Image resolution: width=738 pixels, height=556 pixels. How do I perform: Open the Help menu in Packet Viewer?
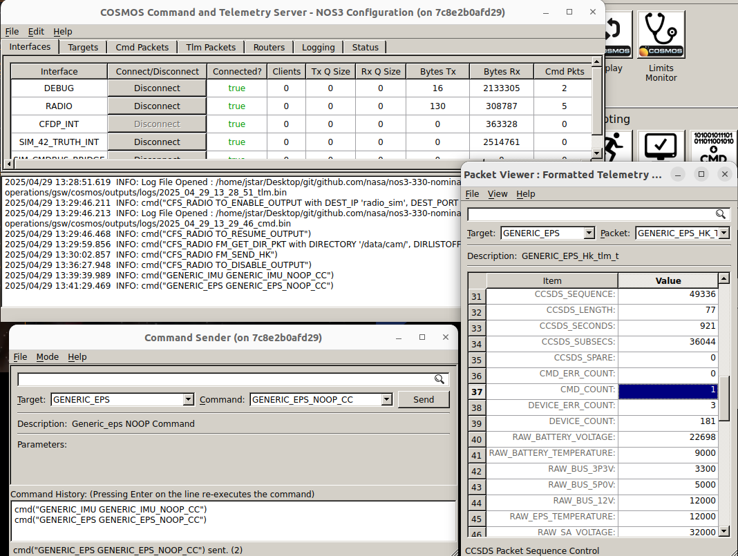(526, 194)
